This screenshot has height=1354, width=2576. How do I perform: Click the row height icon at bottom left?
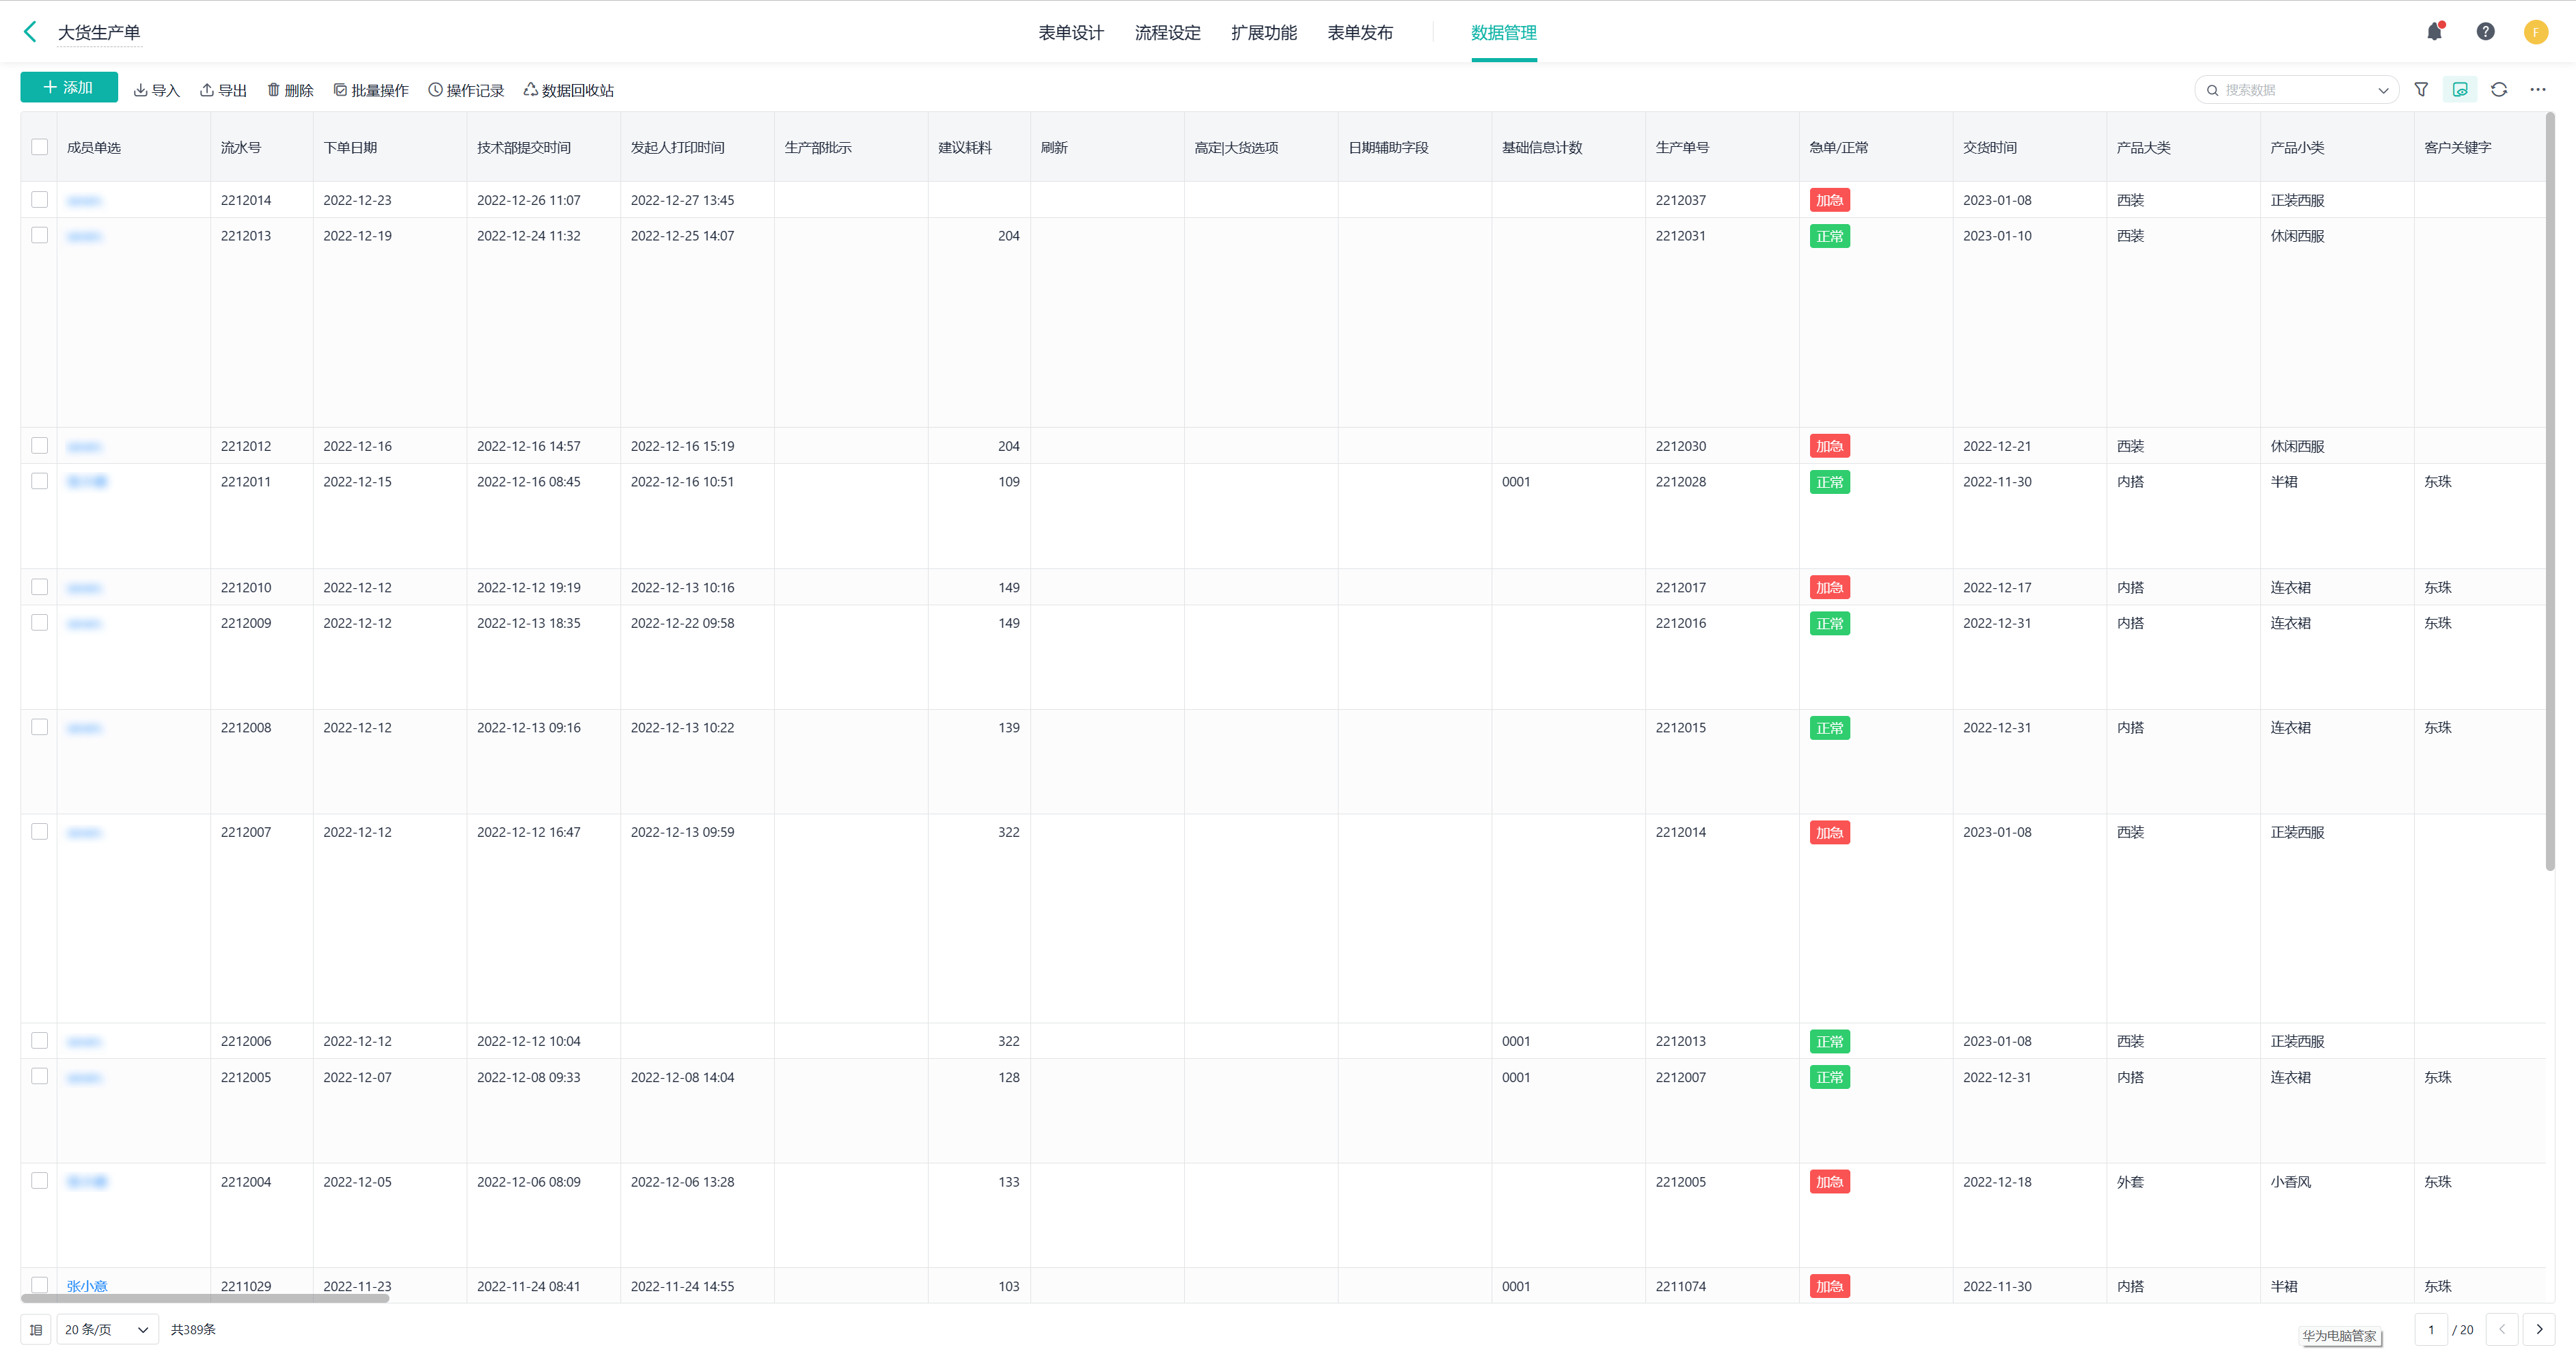point(36,1329)
